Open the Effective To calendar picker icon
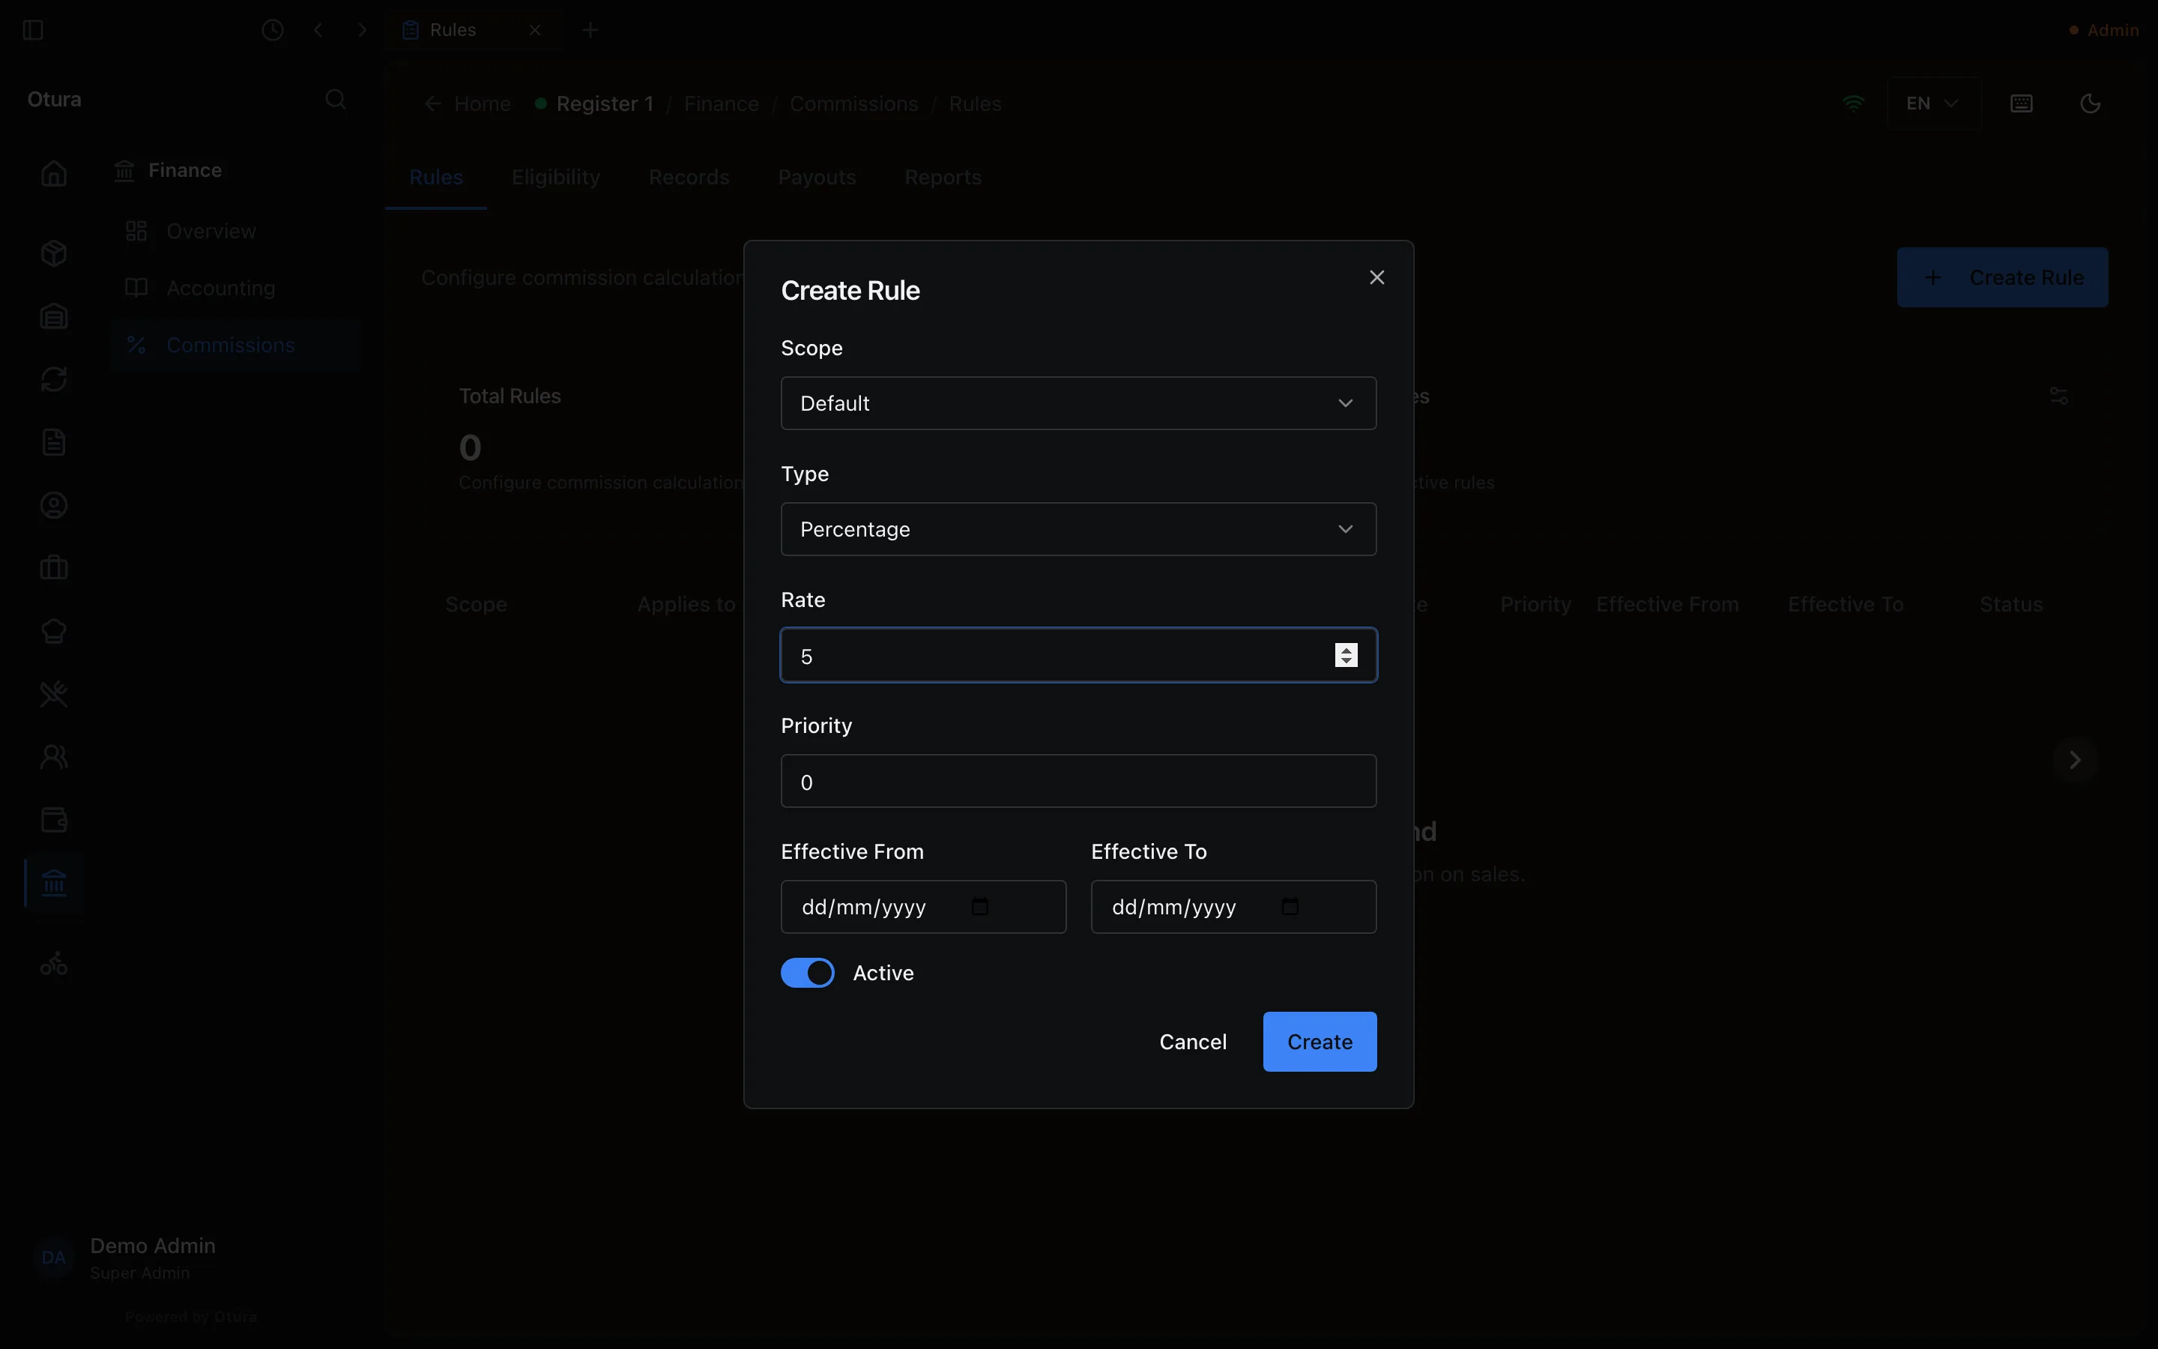The image size is (2158, 1349). click(x=1290, y=907)
